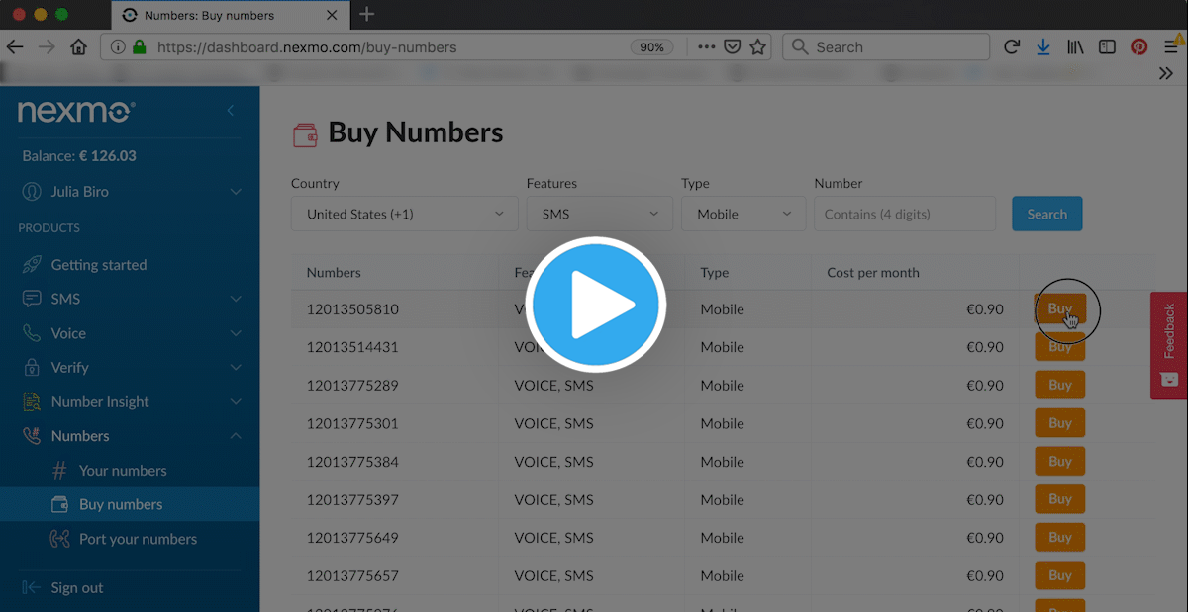
Task: Save page to Pocket
Action: pyautogui.click(x=733, y=46)
